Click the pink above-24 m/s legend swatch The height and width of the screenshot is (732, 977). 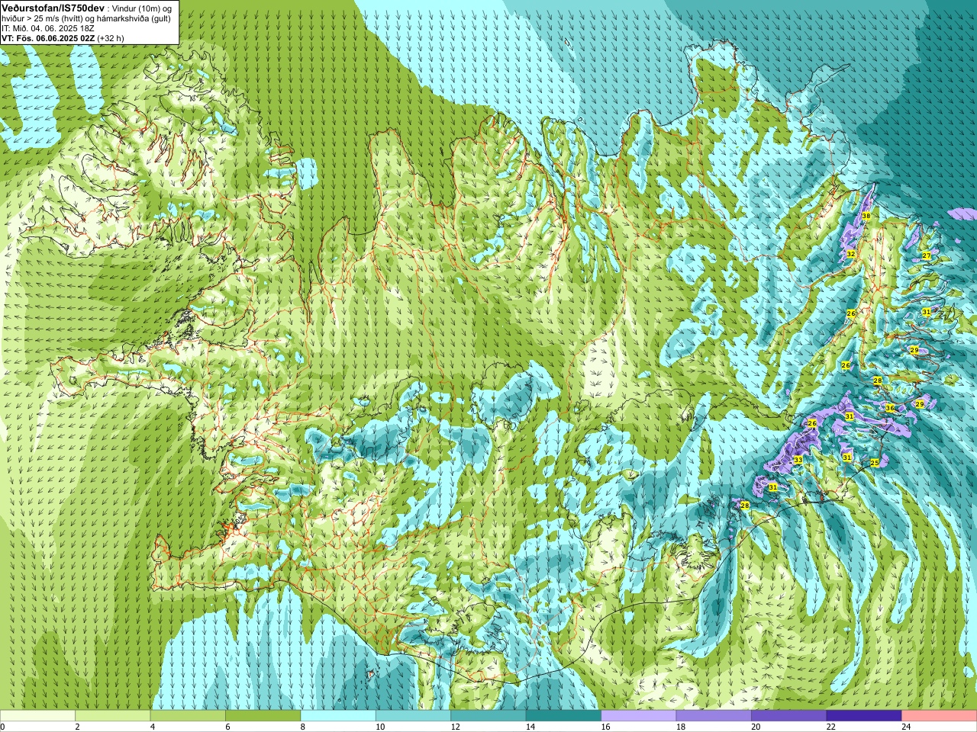click(940, 716)
